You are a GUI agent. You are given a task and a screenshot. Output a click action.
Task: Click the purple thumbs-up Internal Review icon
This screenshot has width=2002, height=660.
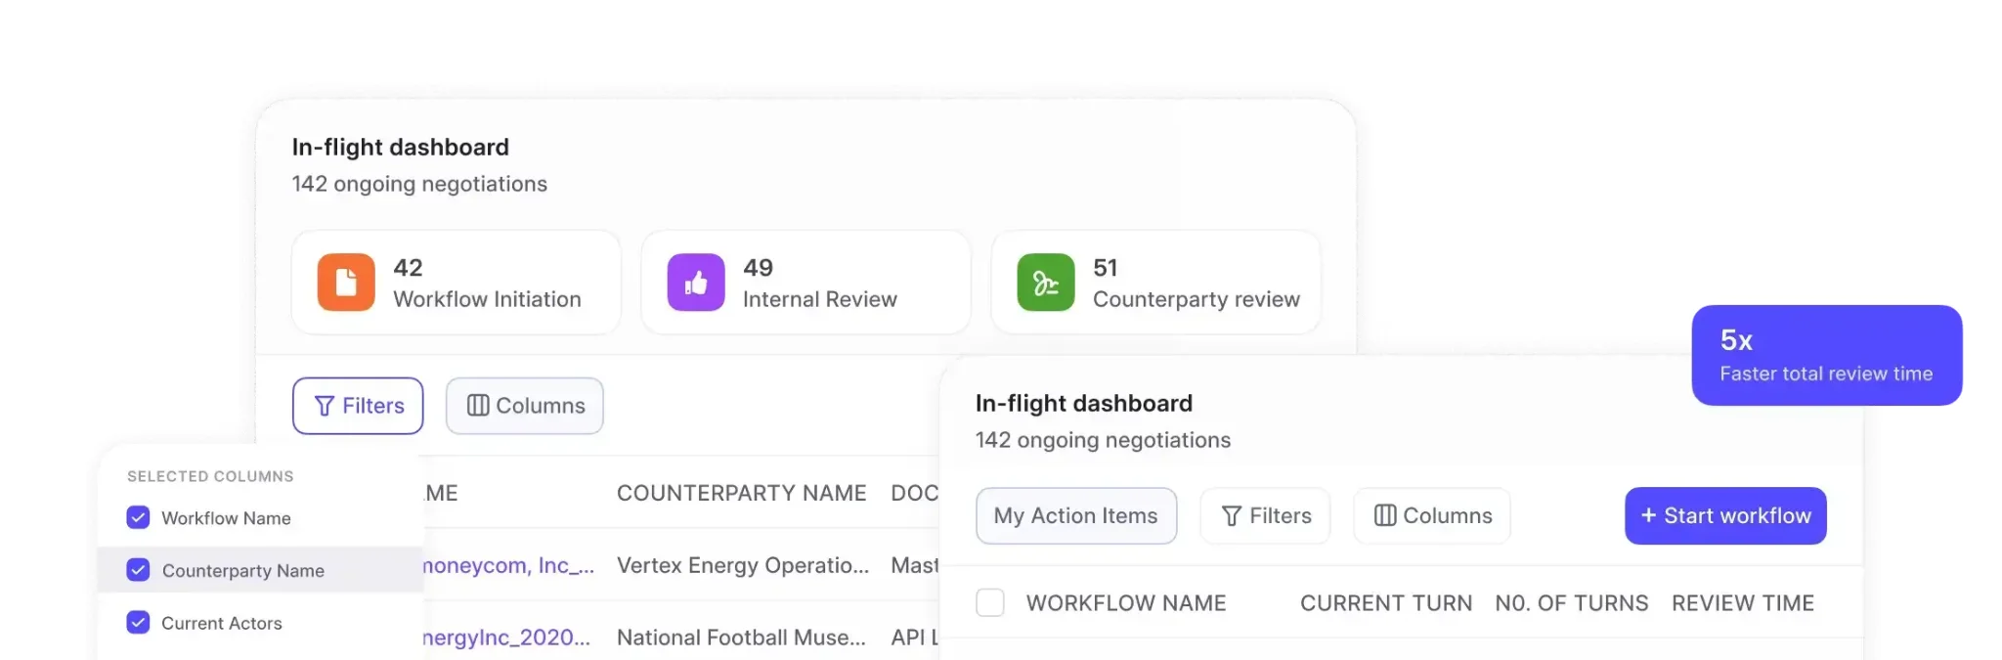tap(696, 283)
